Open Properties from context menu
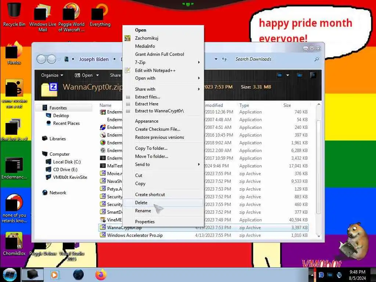Image resolution: width=376 pixels, height=282 pixels. 163,222
